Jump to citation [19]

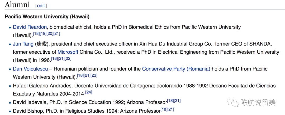pyautogui.click(x=43, y=33)
